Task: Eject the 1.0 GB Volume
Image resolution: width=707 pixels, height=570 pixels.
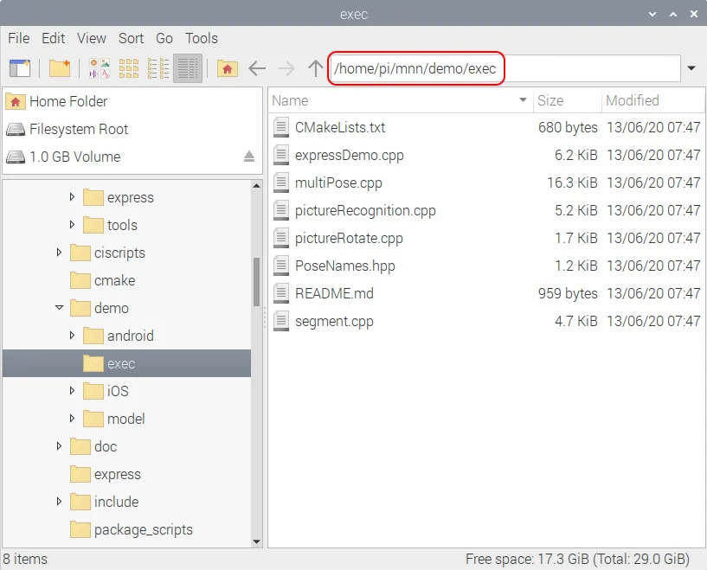Action: (249, 157)
